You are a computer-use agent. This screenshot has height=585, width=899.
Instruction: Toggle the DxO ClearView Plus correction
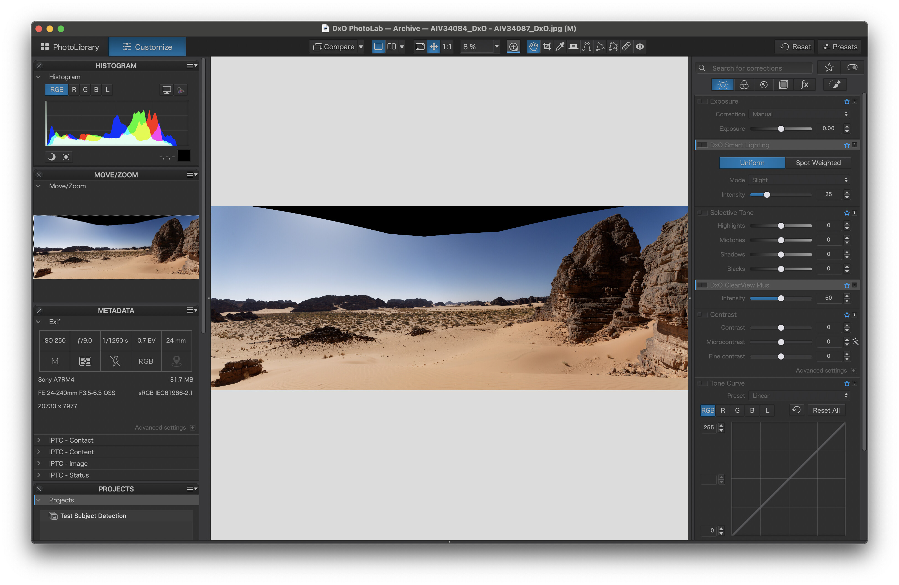pos(702,285)
